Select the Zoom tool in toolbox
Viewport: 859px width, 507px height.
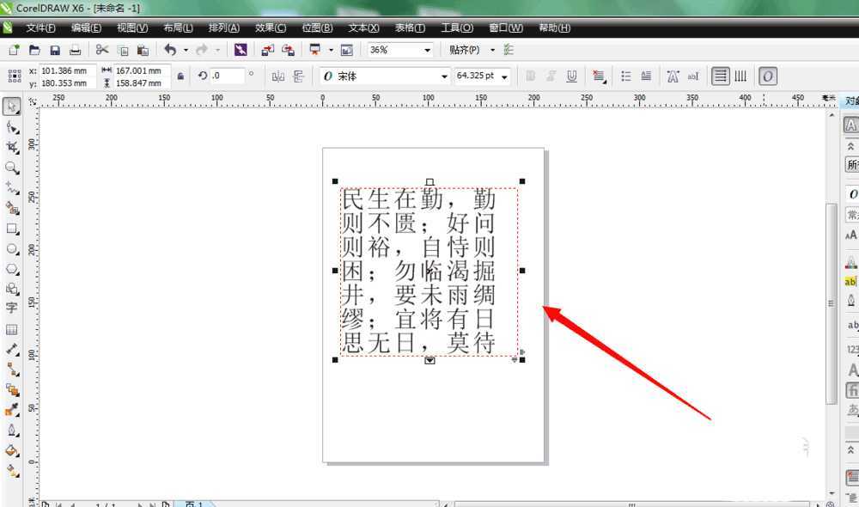pyautogui.click(x=12, y=168)
